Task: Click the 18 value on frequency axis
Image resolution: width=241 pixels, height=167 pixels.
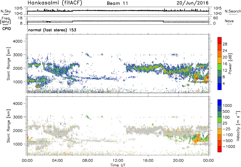Action: coord(20,18)
